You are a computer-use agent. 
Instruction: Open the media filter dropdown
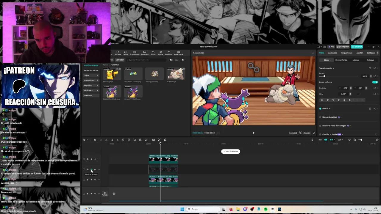pyautogui.click(x=183, y=60)
